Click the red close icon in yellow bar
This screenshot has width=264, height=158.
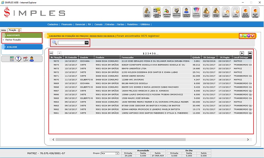[252, 36]
